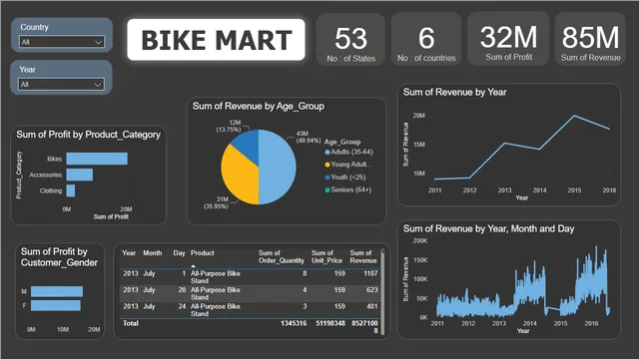
Task: Click the 1345316 total quantity value
Action: click(294, 323)
